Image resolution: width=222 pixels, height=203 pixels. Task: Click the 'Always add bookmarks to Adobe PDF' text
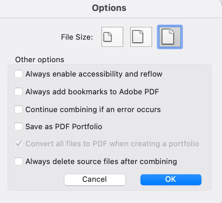point(92,92)
